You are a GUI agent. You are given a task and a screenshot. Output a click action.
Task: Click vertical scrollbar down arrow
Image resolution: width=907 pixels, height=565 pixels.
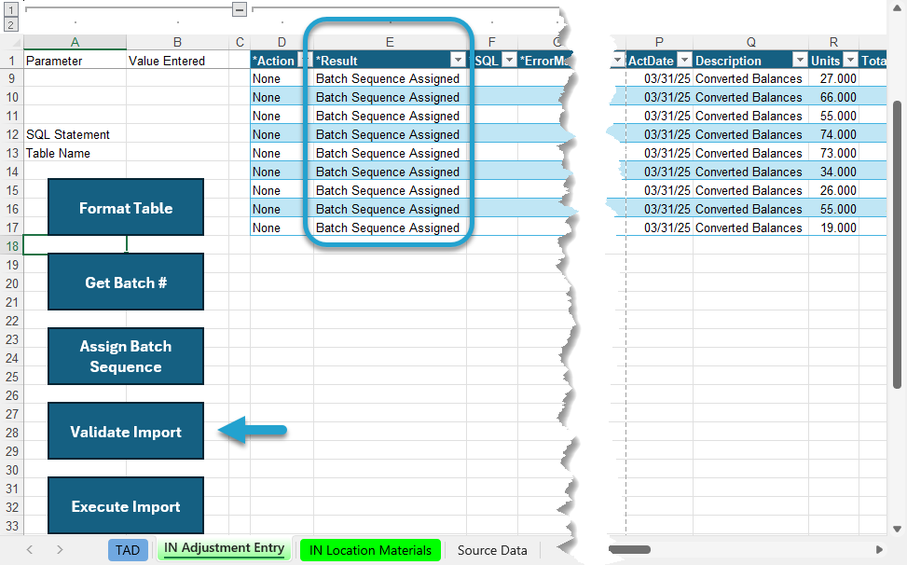[897, 529]
